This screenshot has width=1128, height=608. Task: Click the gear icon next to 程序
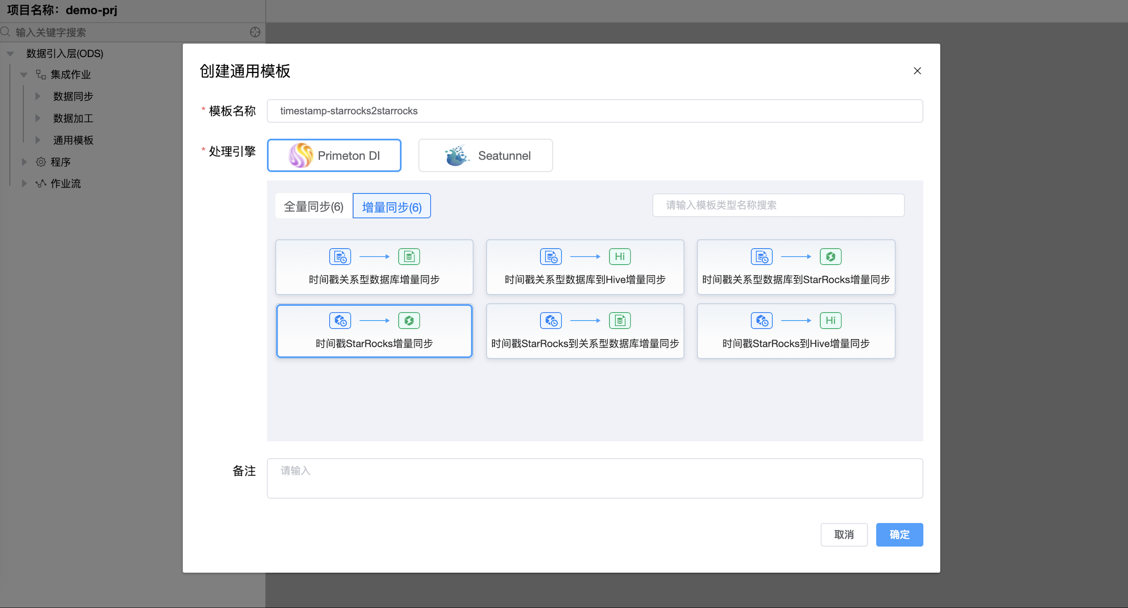tap(41, 162)
